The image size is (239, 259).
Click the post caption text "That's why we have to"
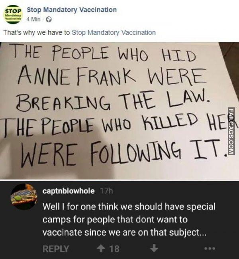pos(37,33)
